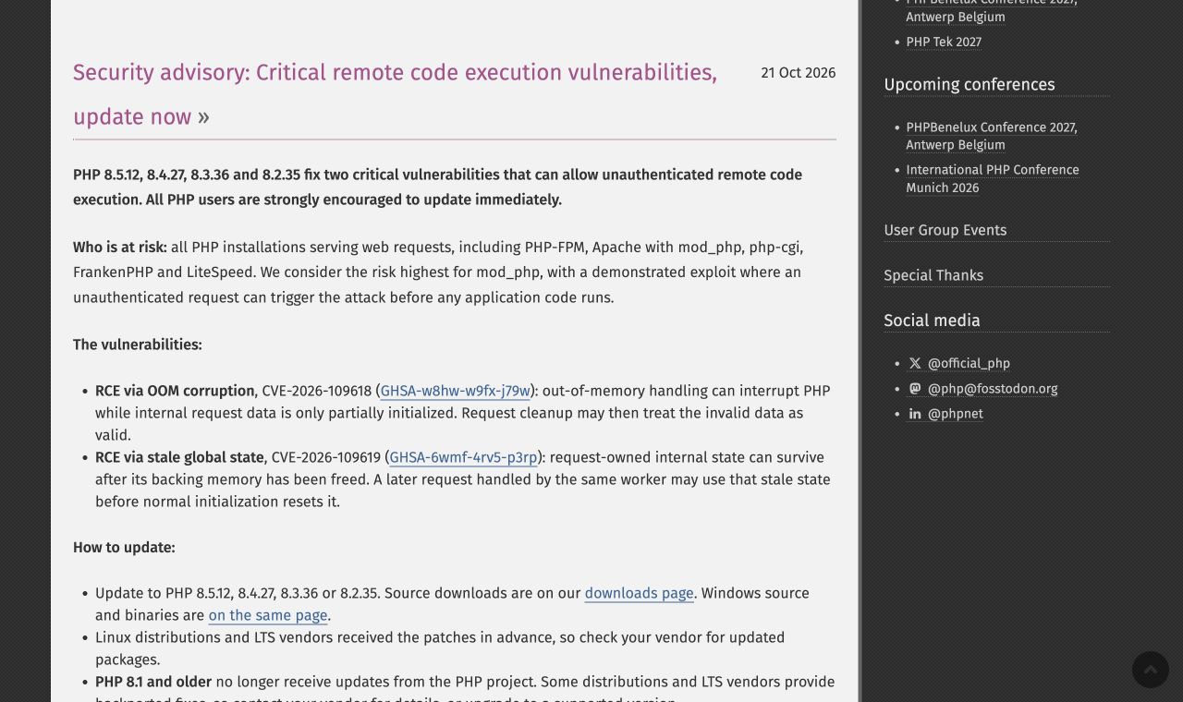The height and width of the screenshot is (702, 1183).
Task: Open the Special Thanks heading link
Action: pyautogui.click(x=933, y=275)
